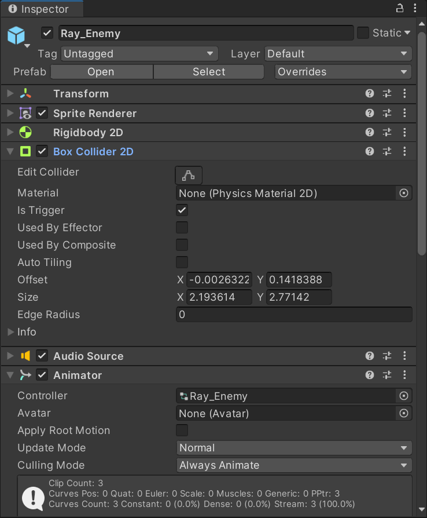Open Update Mode dropdown showing Normal

(294, 448)
